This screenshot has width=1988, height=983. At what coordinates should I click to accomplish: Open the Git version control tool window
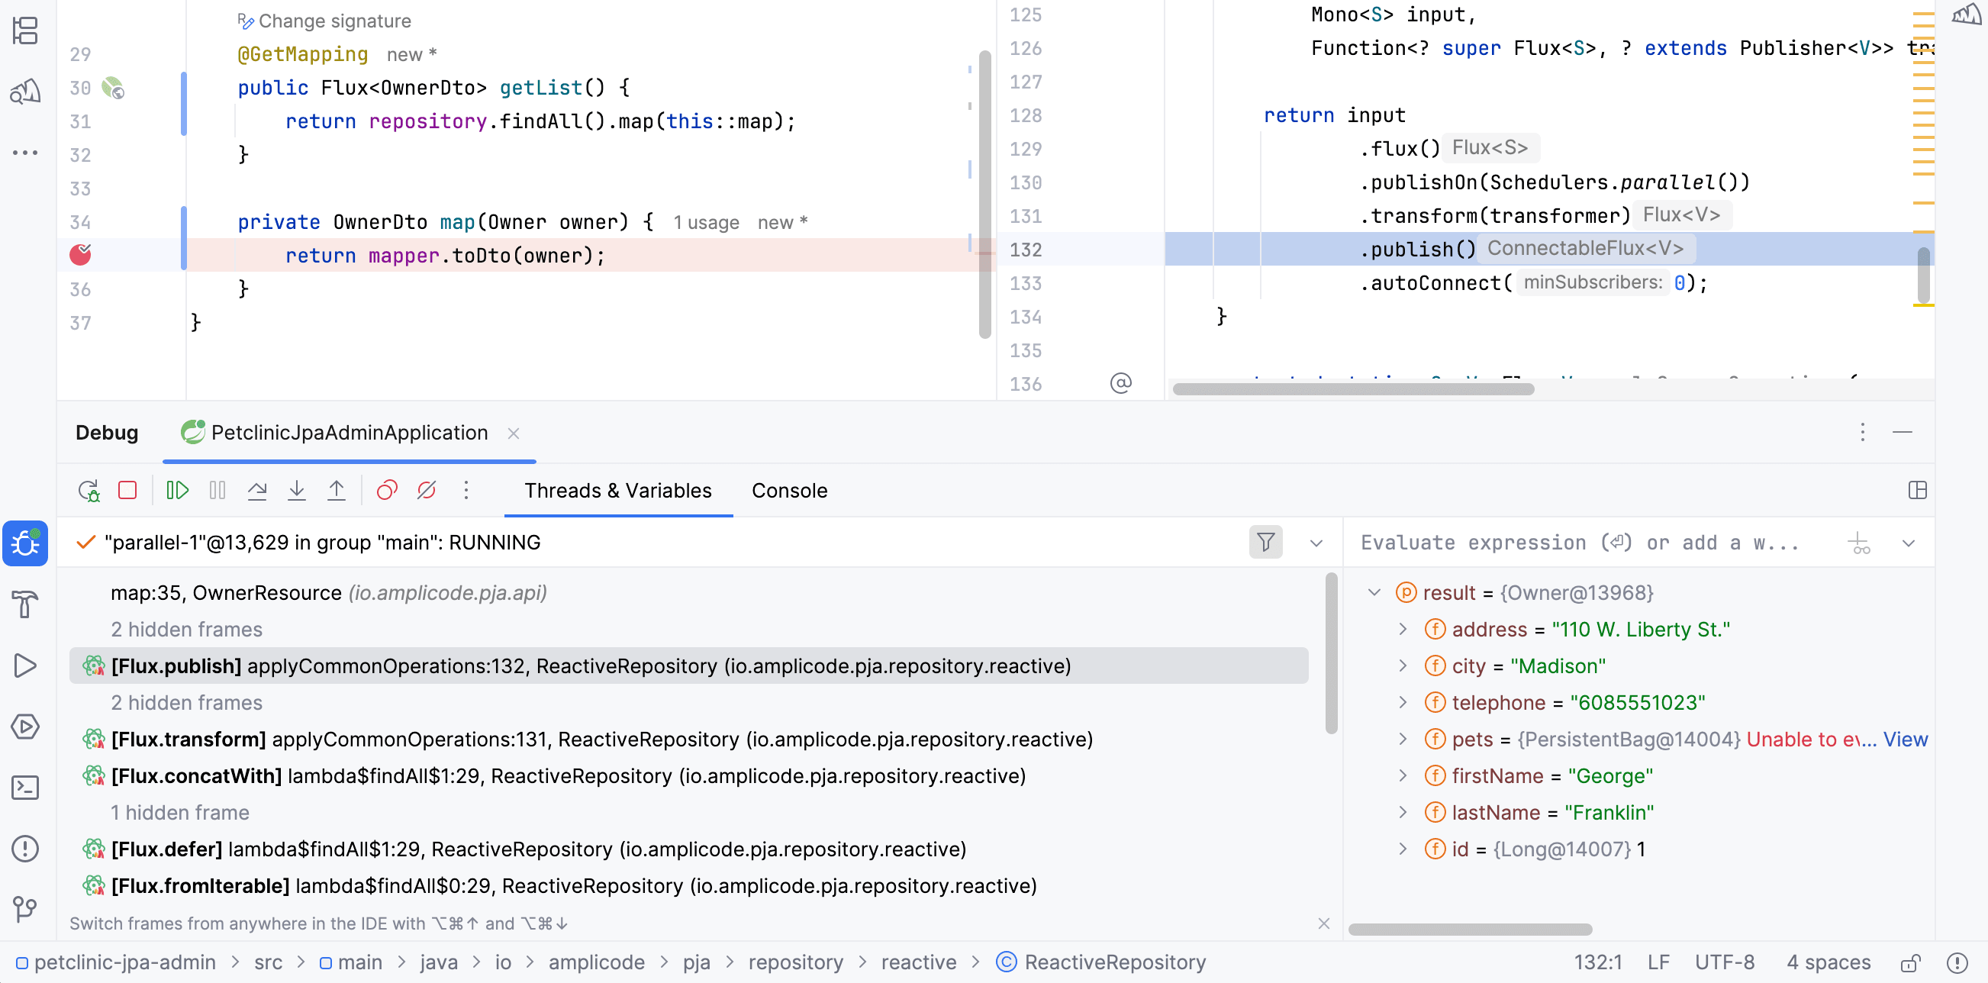[x=25, y=910]
